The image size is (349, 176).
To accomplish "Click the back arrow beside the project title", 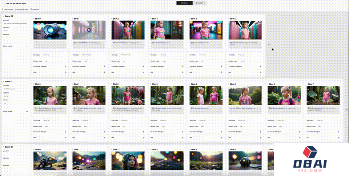I will click(3, 3).
